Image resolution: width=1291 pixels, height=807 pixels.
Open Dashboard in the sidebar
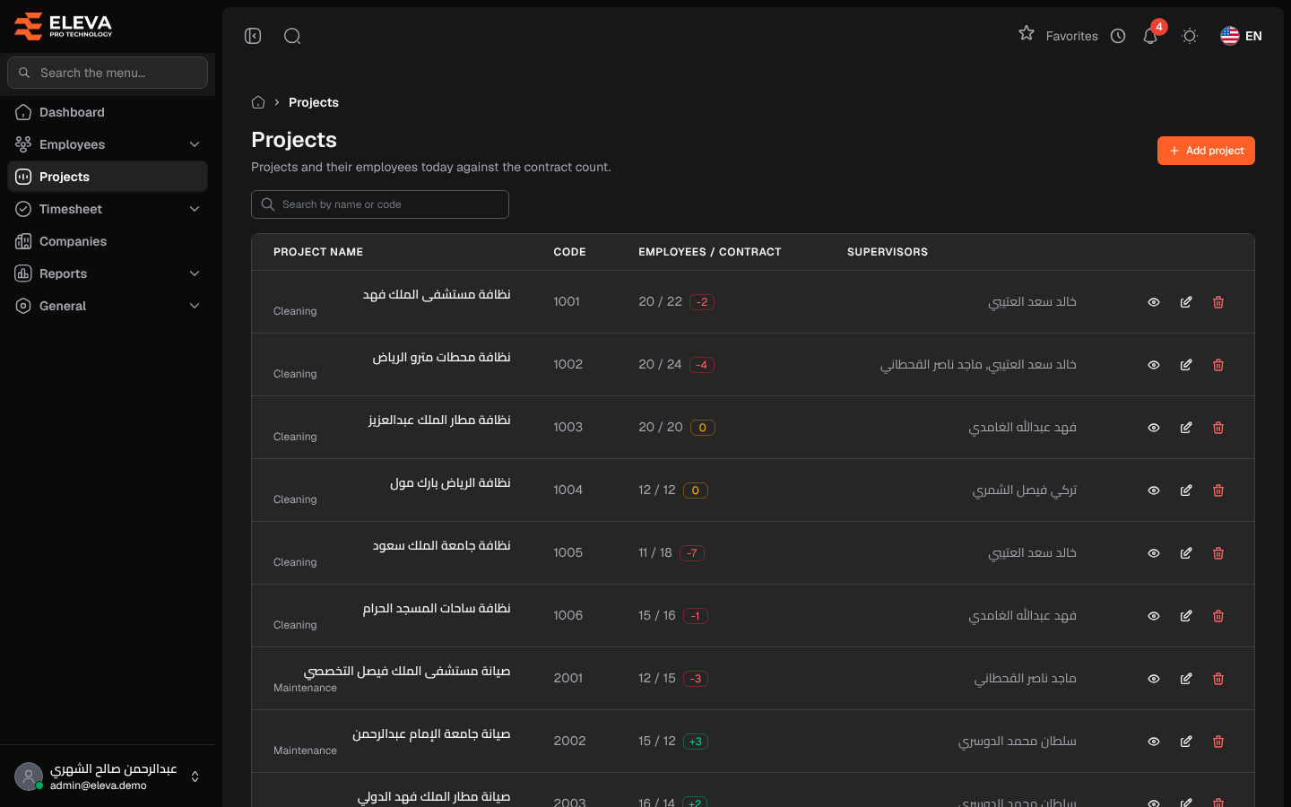coord(108,112)
